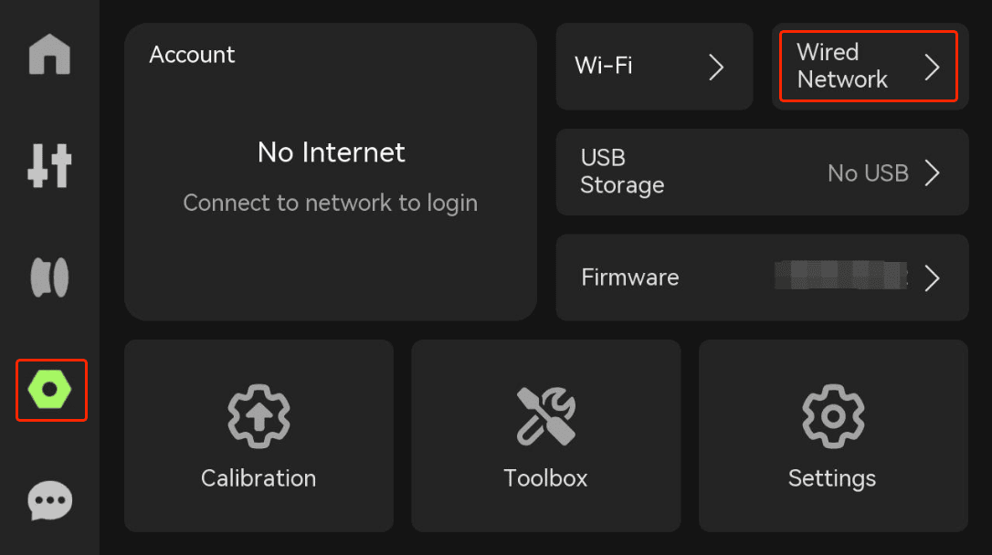Select the green hexagon settings icon
992x555 pixels.
[x=50, y=390]
